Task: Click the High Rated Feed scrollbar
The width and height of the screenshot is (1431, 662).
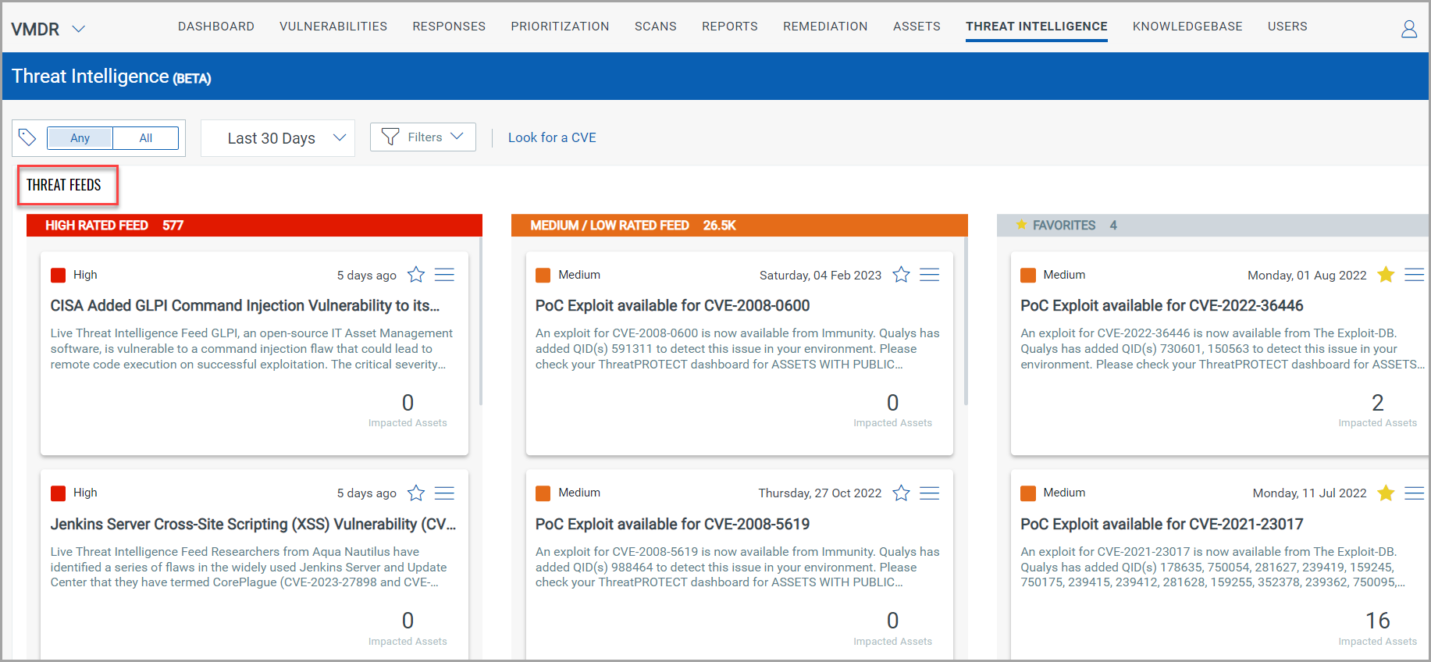Action: [480, 328]
